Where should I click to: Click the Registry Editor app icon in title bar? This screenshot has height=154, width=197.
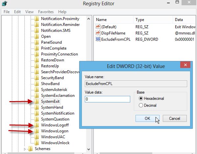(5, 3)
